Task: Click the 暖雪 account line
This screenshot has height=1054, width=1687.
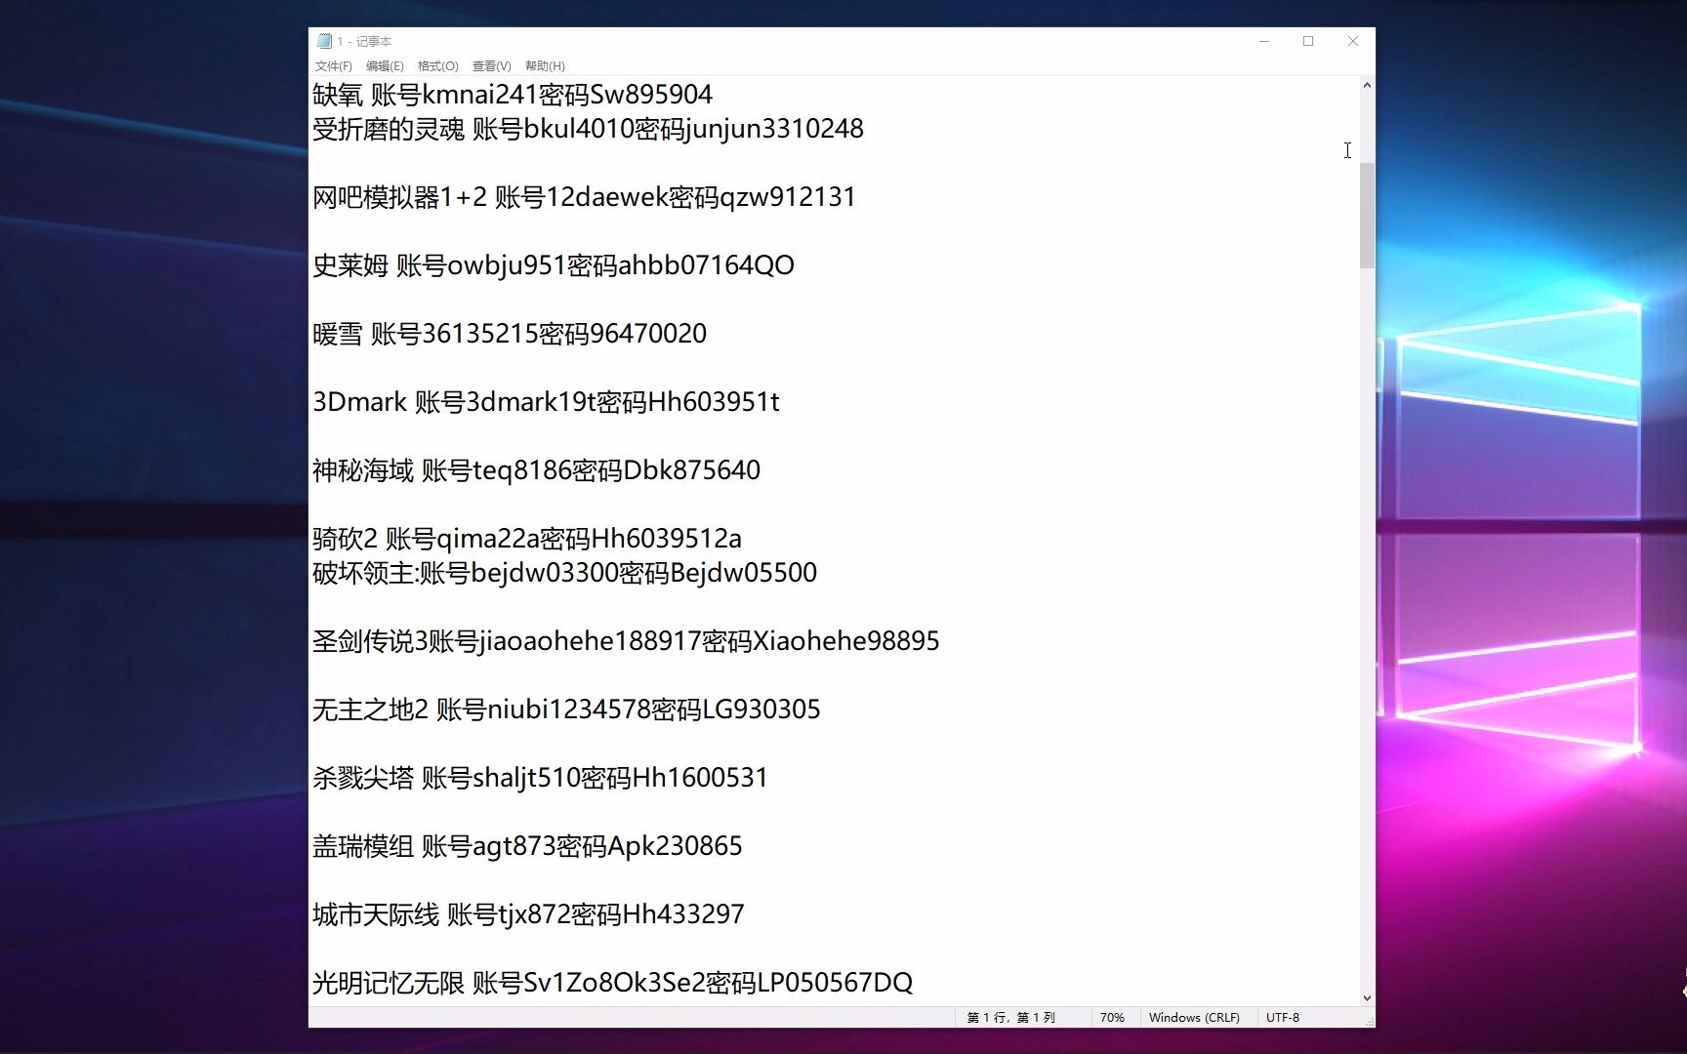Action: click(510, 334)
